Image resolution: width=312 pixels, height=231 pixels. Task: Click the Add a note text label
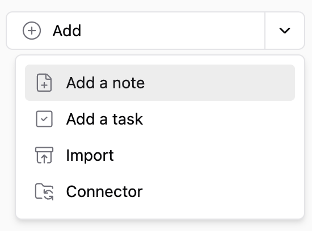106,83
